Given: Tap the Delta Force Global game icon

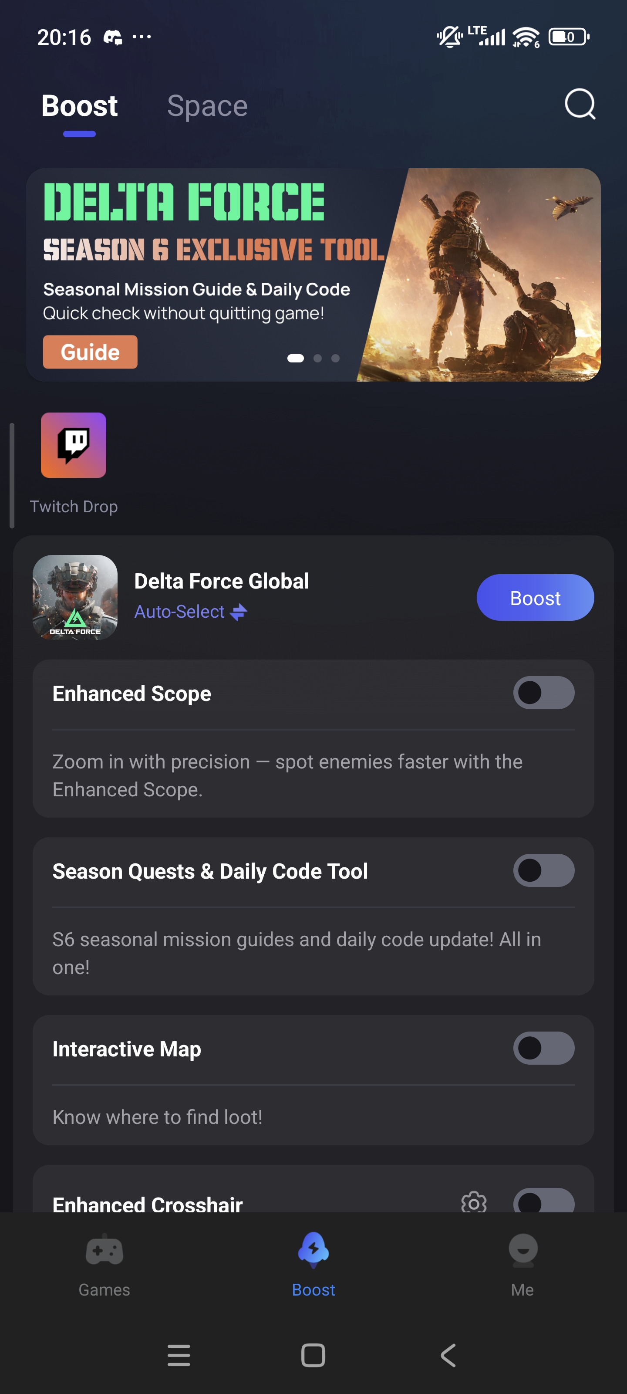Looking at the screenshot, I should point(75,597).
